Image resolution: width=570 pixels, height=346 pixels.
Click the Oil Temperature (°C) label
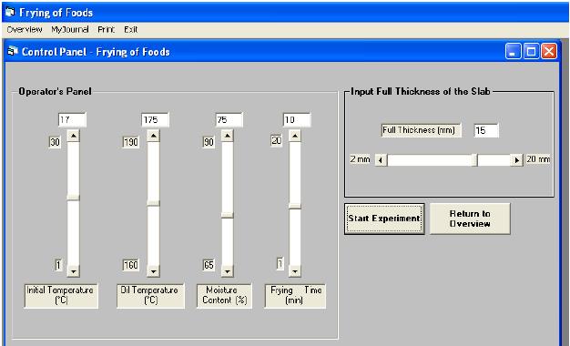pos(150,296)
